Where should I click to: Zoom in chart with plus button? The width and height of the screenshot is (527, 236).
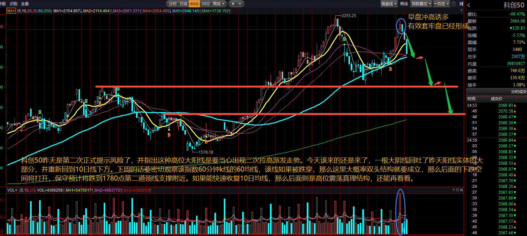[x=233, y=4]
